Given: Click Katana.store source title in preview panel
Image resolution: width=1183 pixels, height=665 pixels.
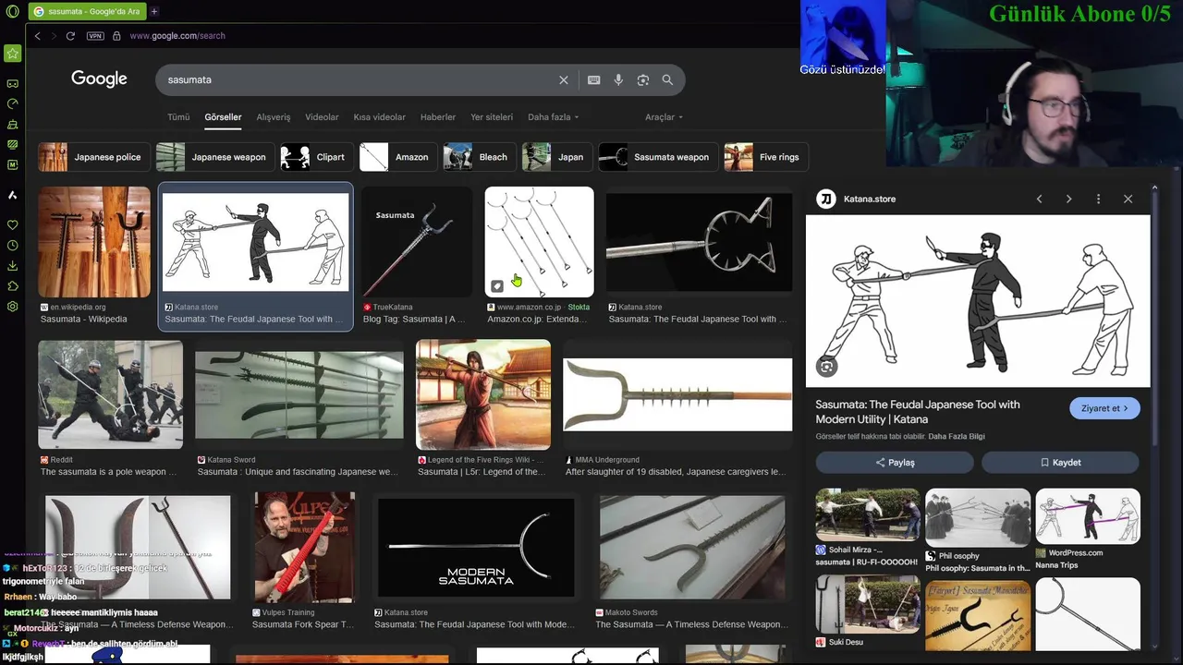Looking at the screenshot, I should [x=870, y=199].
